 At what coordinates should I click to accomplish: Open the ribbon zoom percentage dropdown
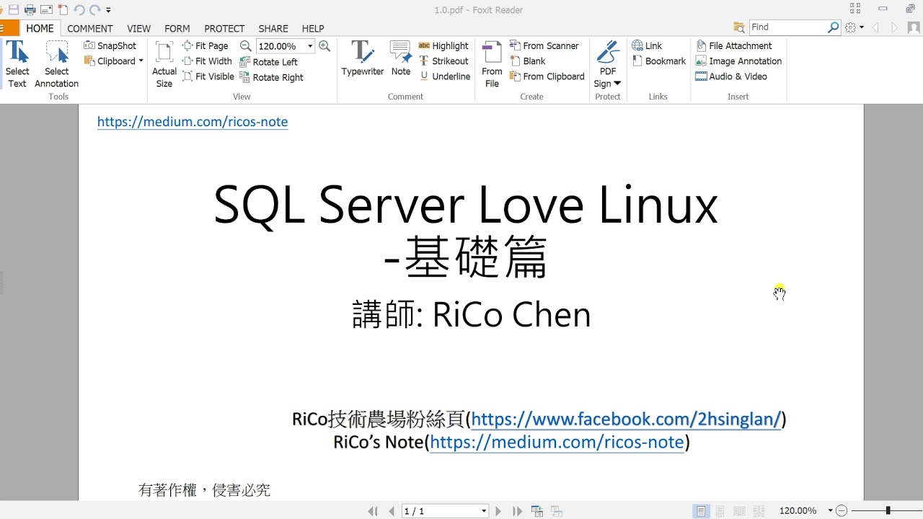point(310,46)
